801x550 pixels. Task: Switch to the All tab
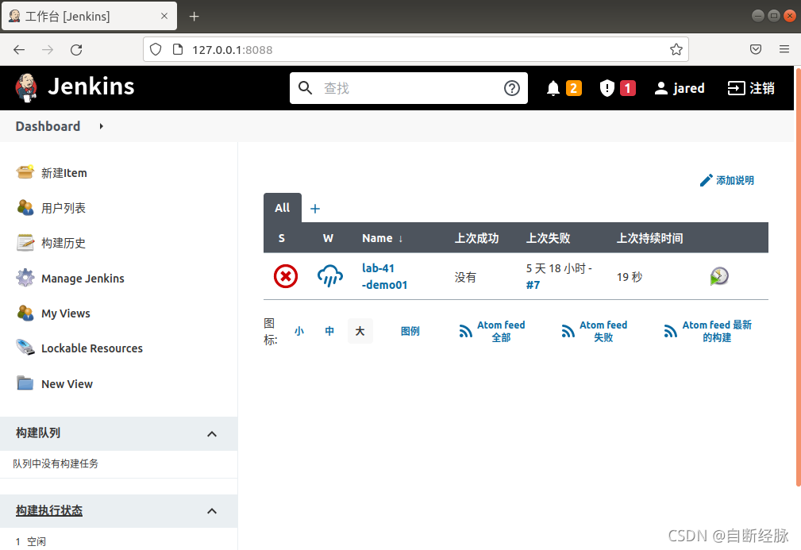282,207
